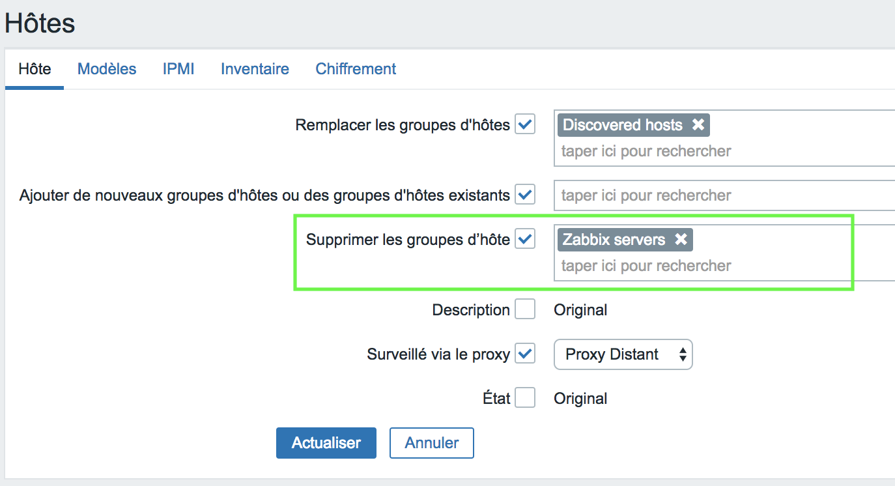Screen dimensions: 895x486
Task: Check the État checkbox
Action: point(525,398)
